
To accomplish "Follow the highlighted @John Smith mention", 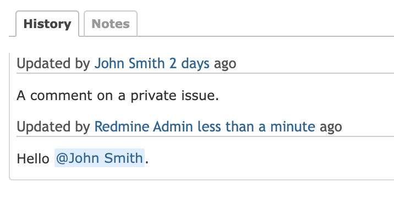I will coord(100,158).
